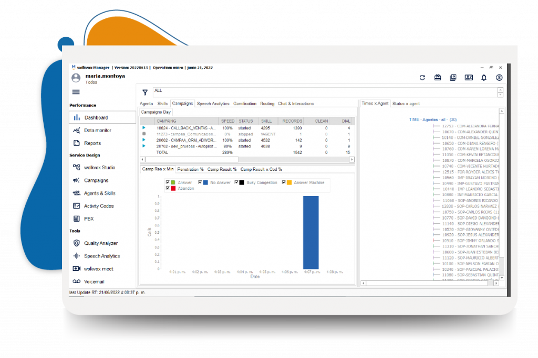Click the blue No Answer legend swatch
Screen dimensions: 538x358
tap(205, 182)
